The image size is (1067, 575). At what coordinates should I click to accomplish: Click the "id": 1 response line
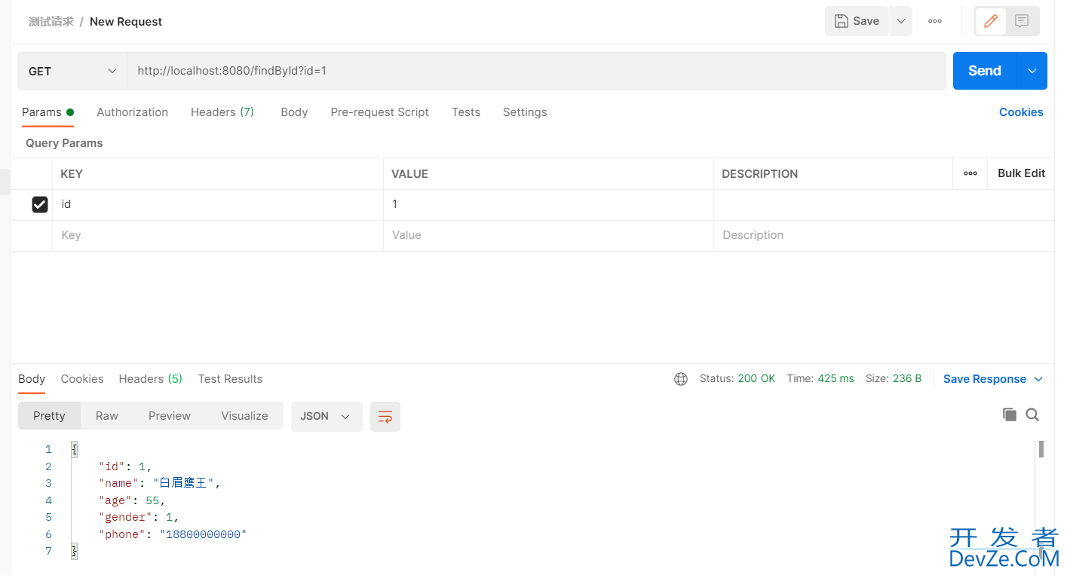(125, 466)
